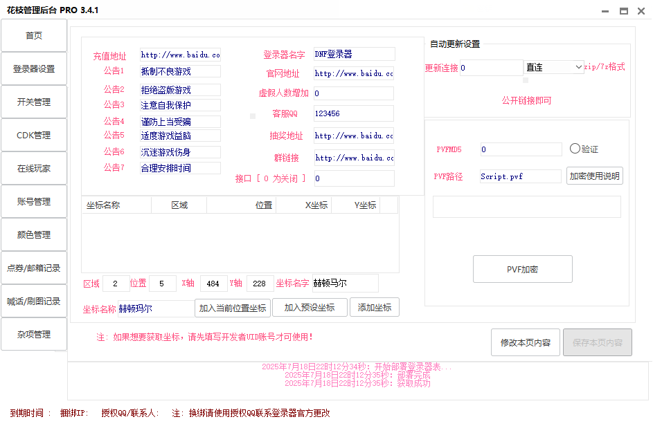The image size is (653, 426).
Task: Click the 更新连接 input box
Action: [x=490, y=68]
